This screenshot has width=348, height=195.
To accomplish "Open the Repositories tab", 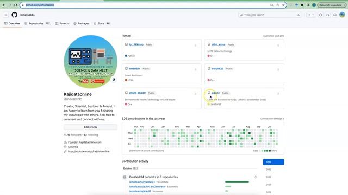I will click(x=38, y=23).
